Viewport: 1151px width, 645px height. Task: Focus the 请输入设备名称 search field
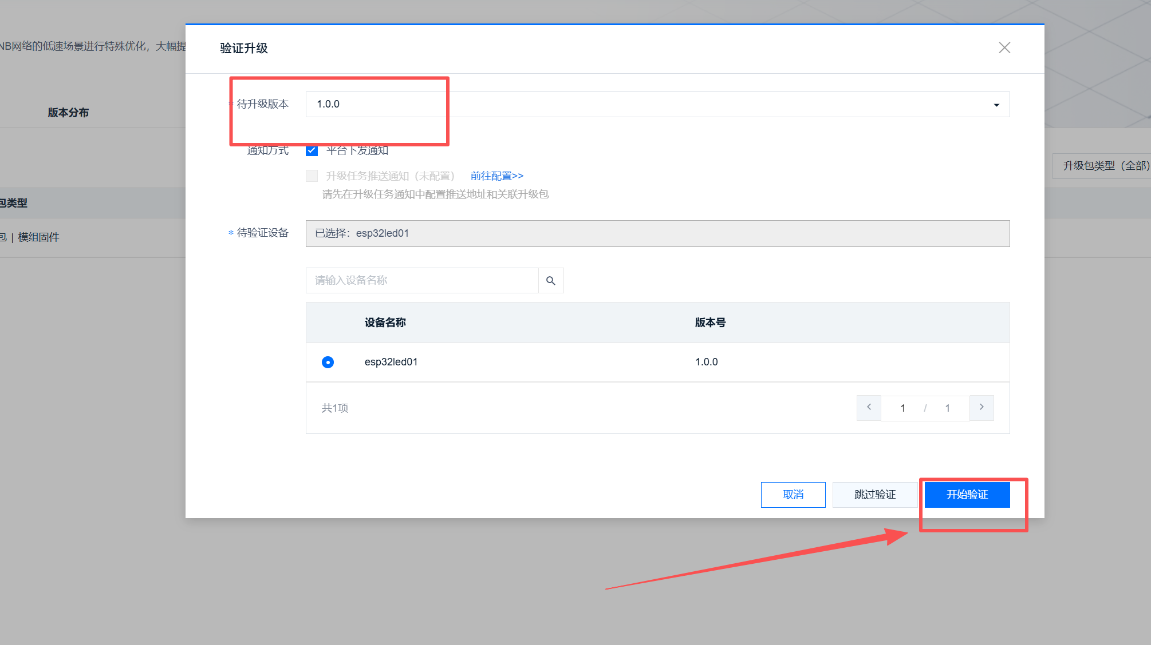pyautogui.click(x=422, y=281)
